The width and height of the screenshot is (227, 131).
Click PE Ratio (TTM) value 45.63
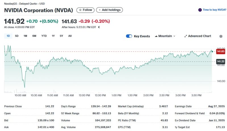164,121
